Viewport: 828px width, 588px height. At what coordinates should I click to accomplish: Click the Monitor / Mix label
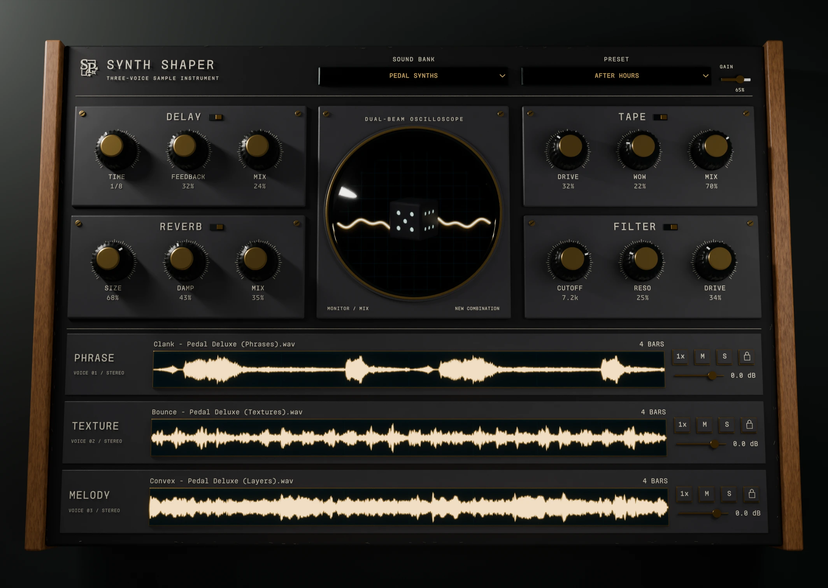coord(348,308)
